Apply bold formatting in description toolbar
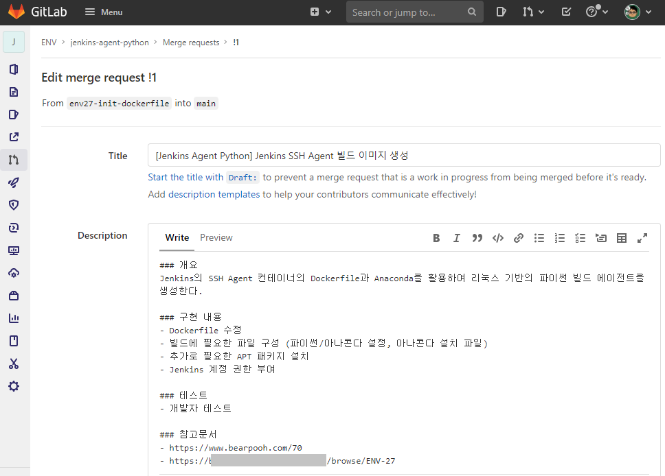 (436, 238)
